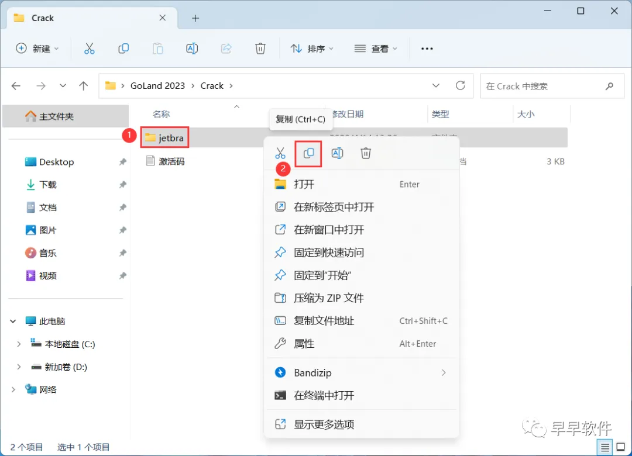632x456 pixels.
Task: Click the pin icon beside 下载
Action: (122, 185)
